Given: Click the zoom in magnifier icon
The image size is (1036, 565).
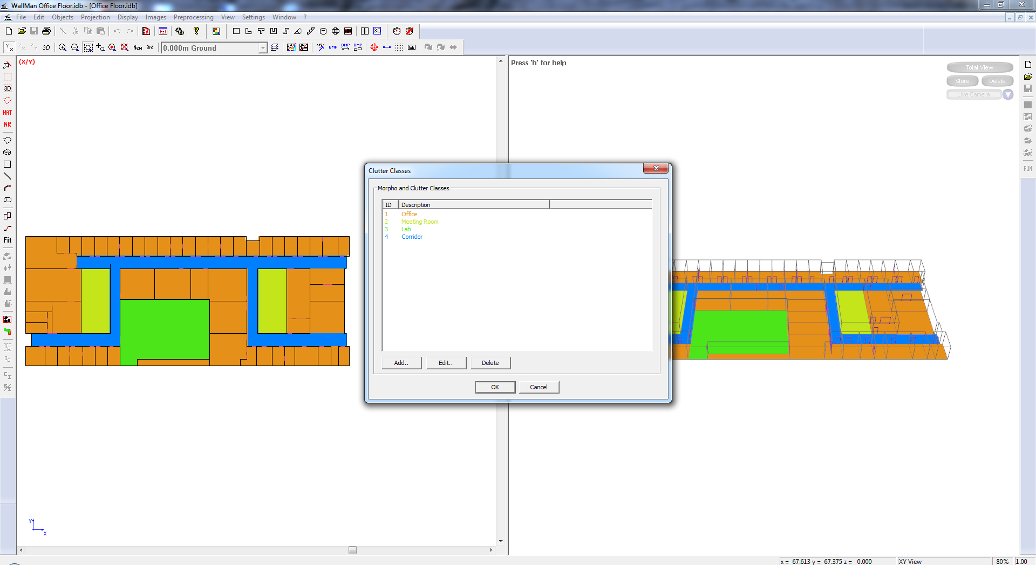Looking at the screenshot, I should (63, 48).
